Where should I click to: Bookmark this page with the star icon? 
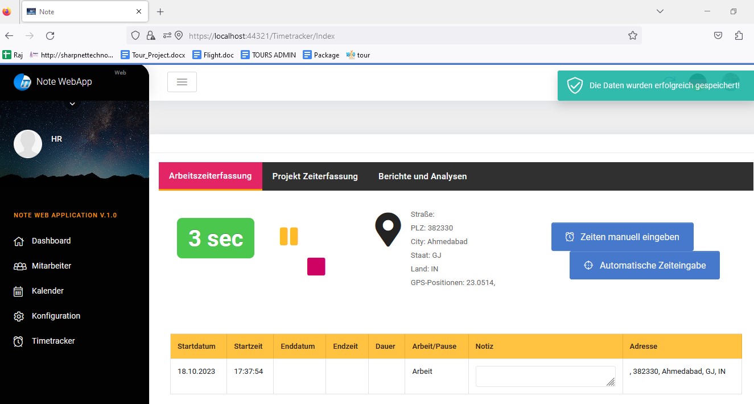[x=632, y=35]
